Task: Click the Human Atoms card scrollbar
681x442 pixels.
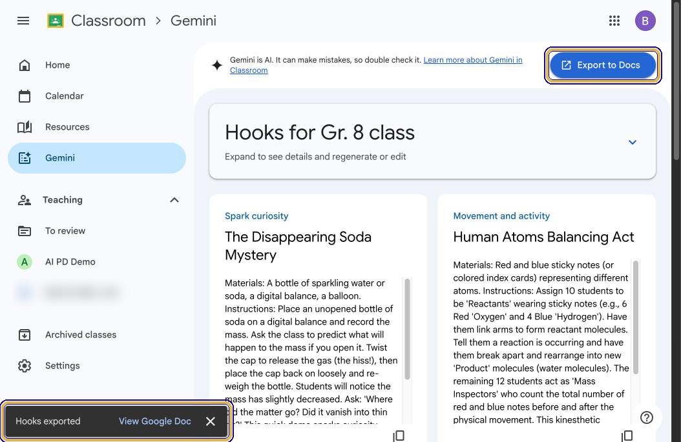Action: pos(636,317)
